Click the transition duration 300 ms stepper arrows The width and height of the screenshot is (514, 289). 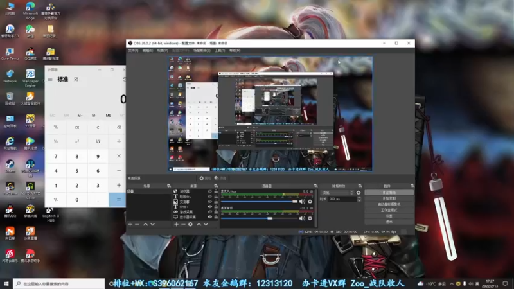tap(359, 199)
